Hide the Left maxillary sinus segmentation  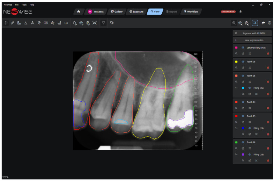pyautogui.click(x=243, y=48)
